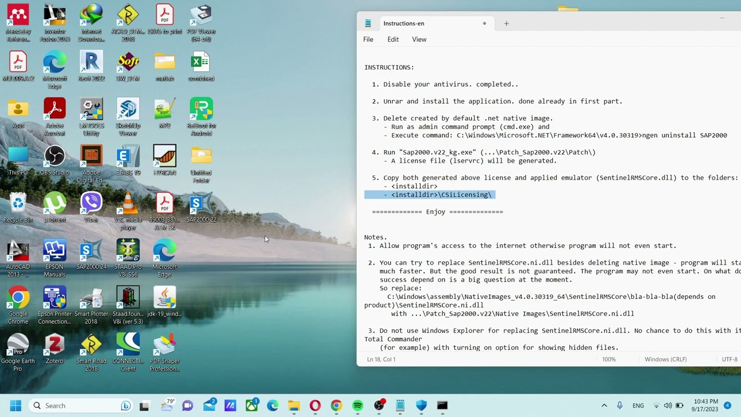Select the matlab folder on desktop
Viewport: 741px width, 417px height.
[x=164, y=67]
